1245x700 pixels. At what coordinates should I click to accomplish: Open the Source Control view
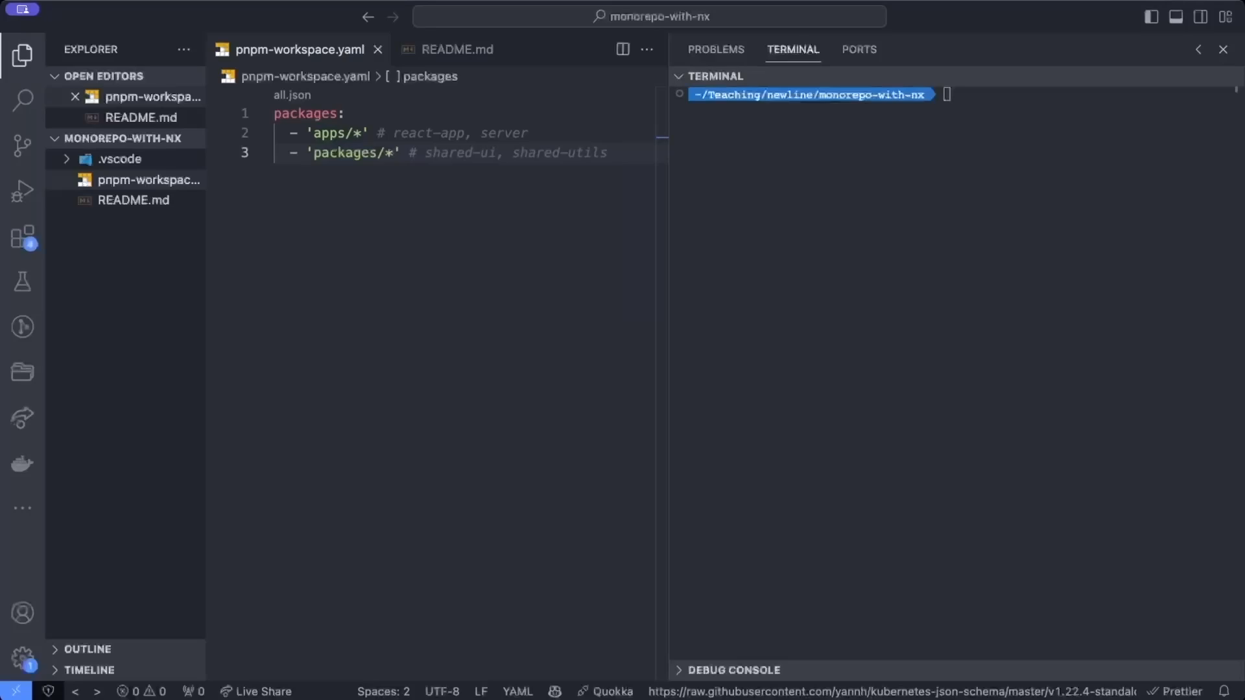[23, 145]
